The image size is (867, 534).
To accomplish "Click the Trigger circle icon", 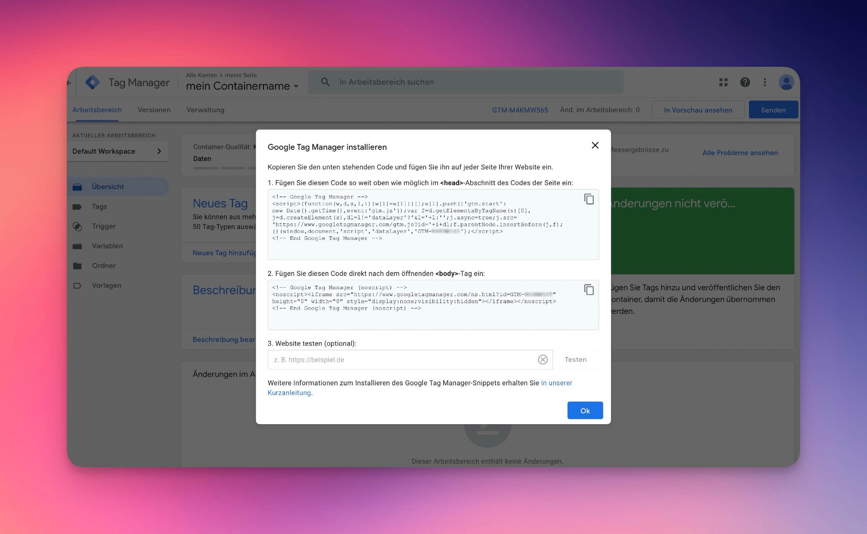I will click(77, 227).
